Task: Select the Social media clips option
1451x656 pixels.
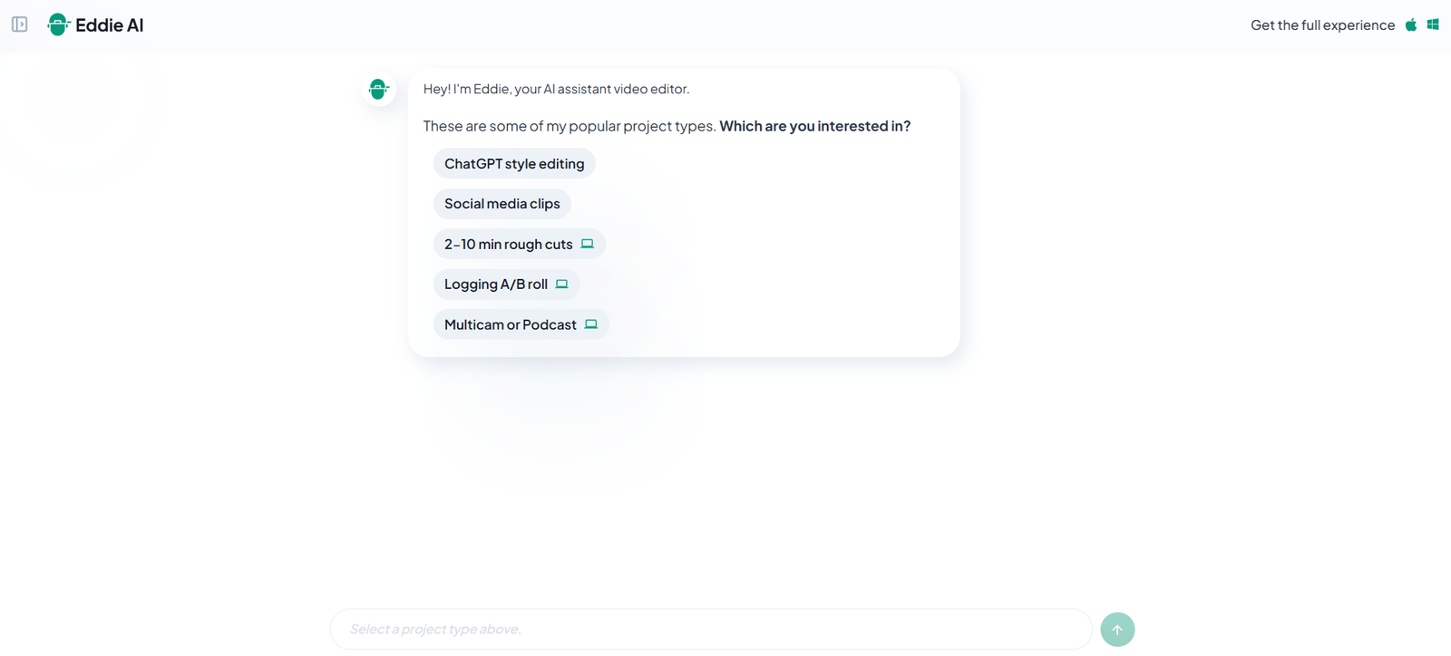Action: click(502, 204)
